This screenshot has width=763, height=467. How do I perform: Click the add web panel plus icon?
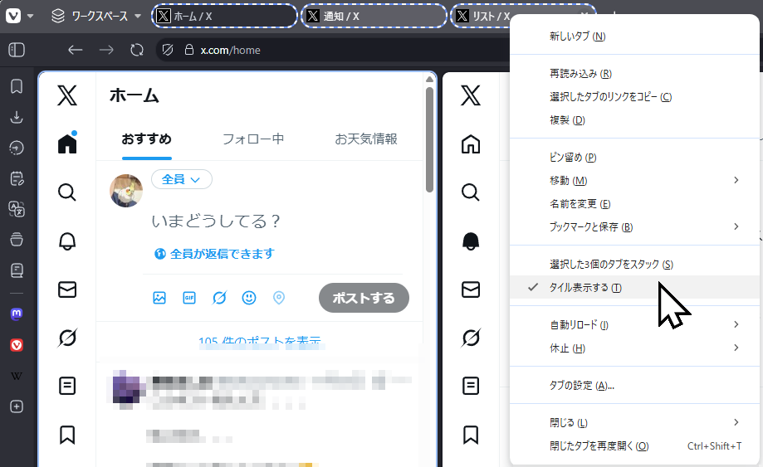point(16,406)
